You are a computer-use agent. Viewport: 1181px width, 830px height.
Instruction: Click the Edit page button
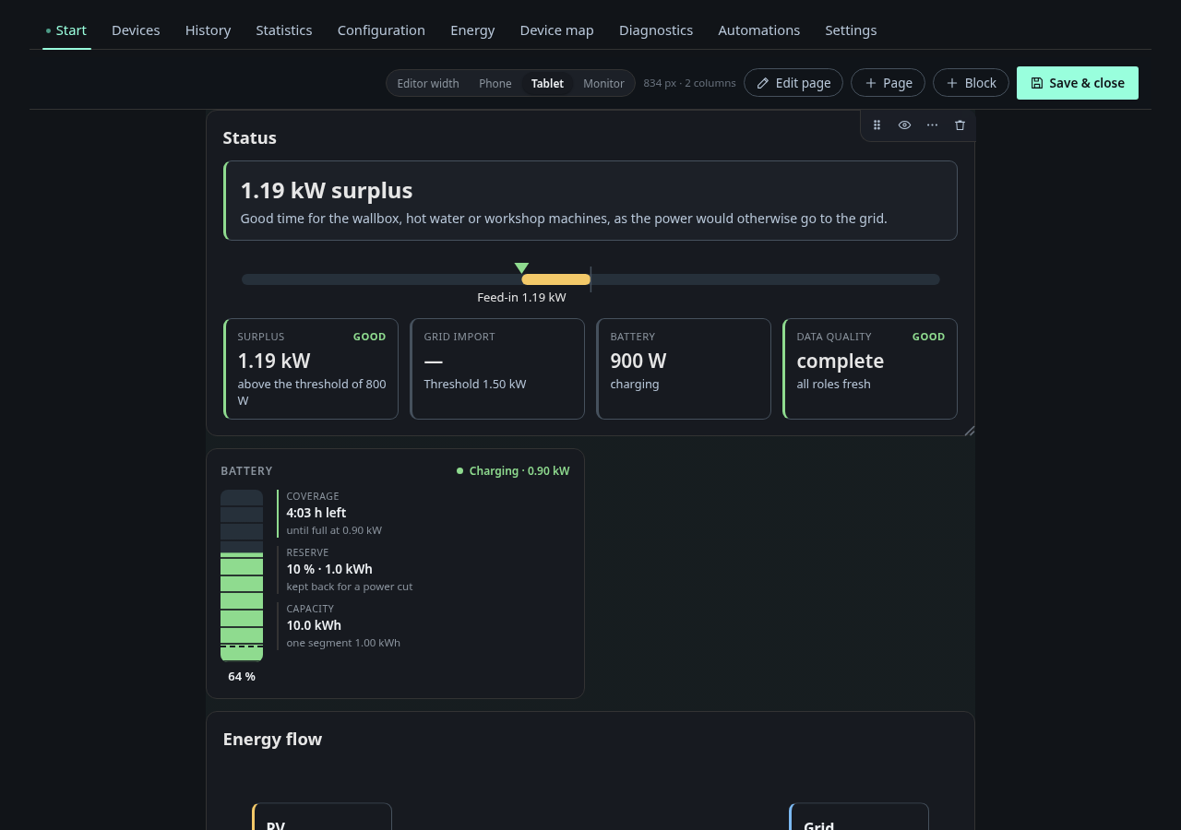pyautogui.click(x=793, y=83)
